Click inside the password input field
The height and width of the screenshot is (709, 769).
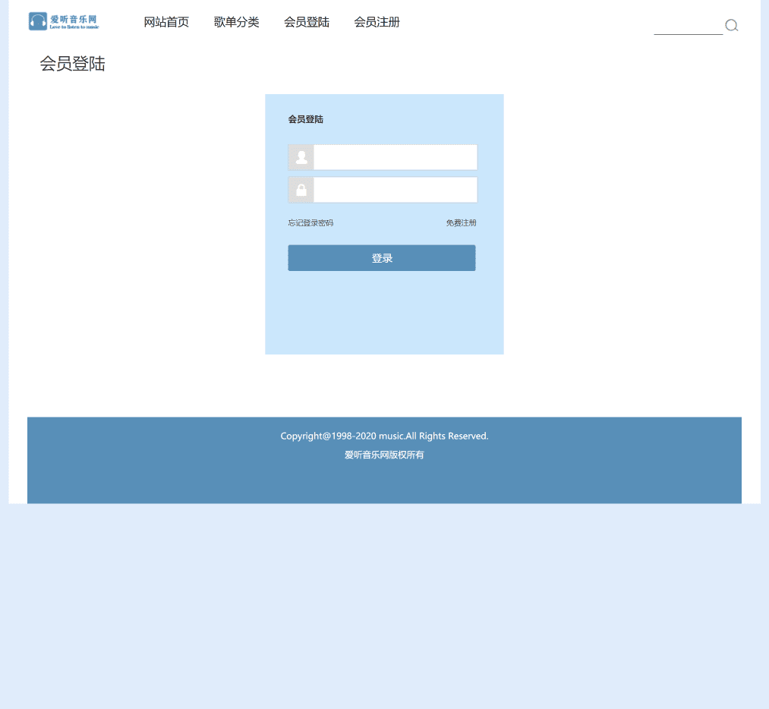(395, 189)
